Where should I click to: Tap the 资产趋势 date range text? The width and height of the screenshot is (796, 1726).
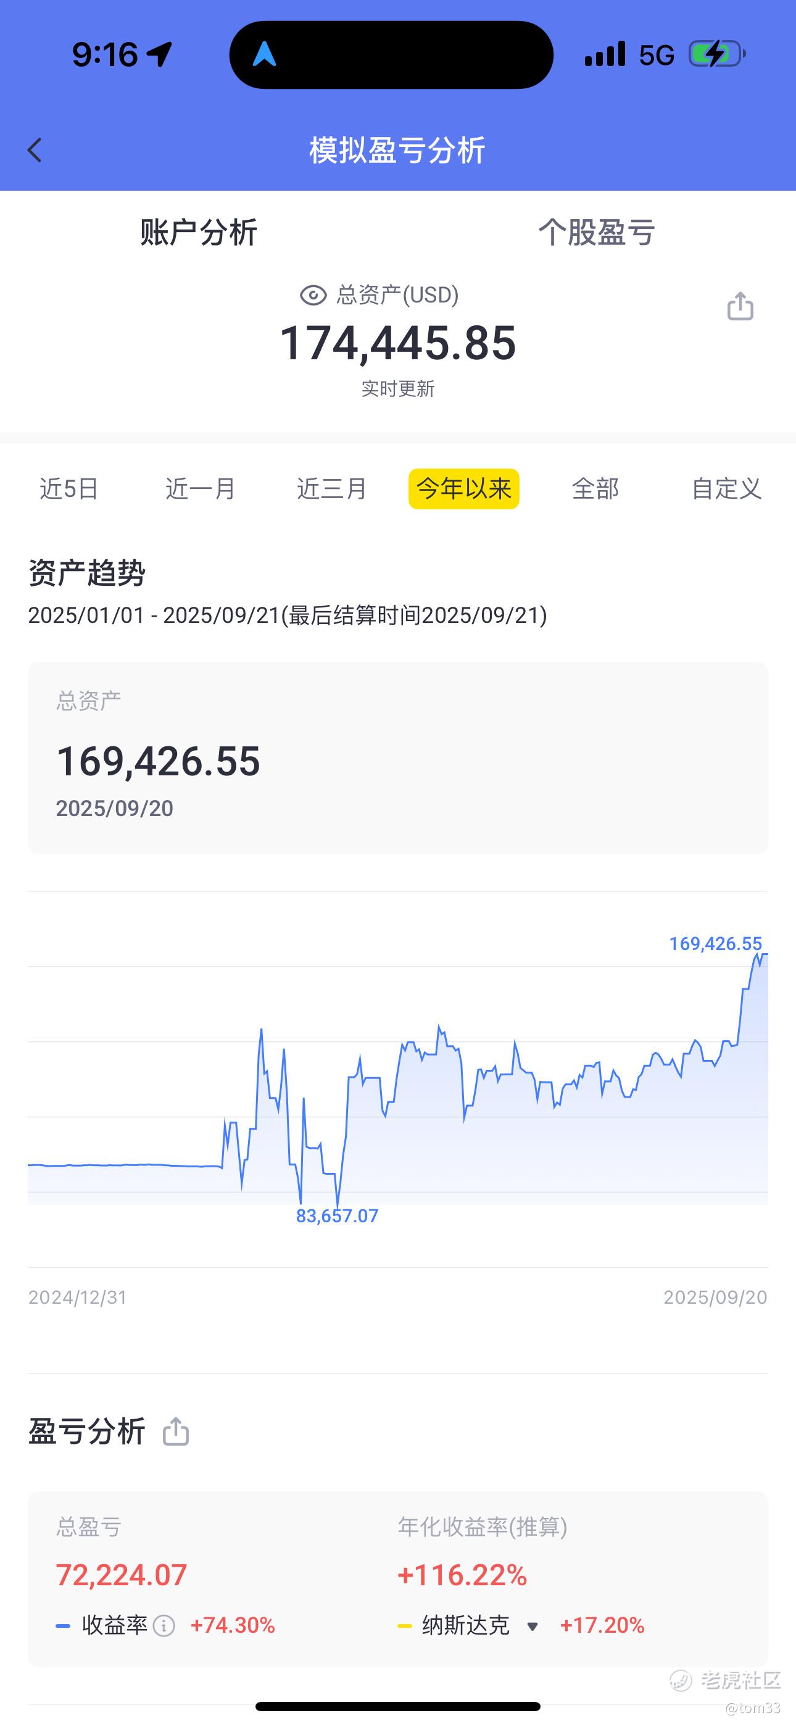click(288, 615)
